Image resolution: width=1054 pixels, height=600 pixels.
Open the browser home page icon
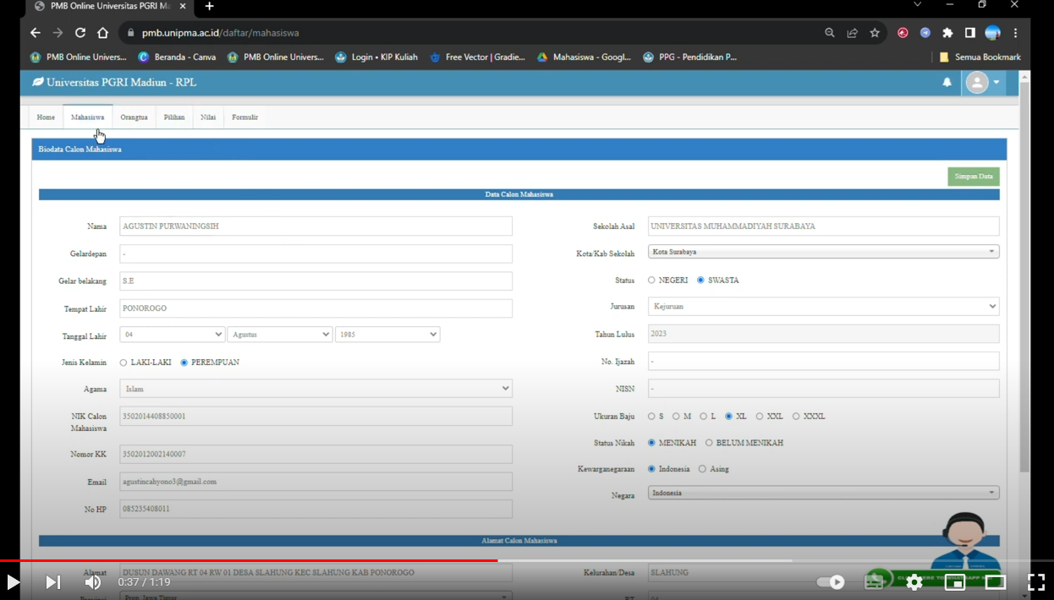(102, 33)
